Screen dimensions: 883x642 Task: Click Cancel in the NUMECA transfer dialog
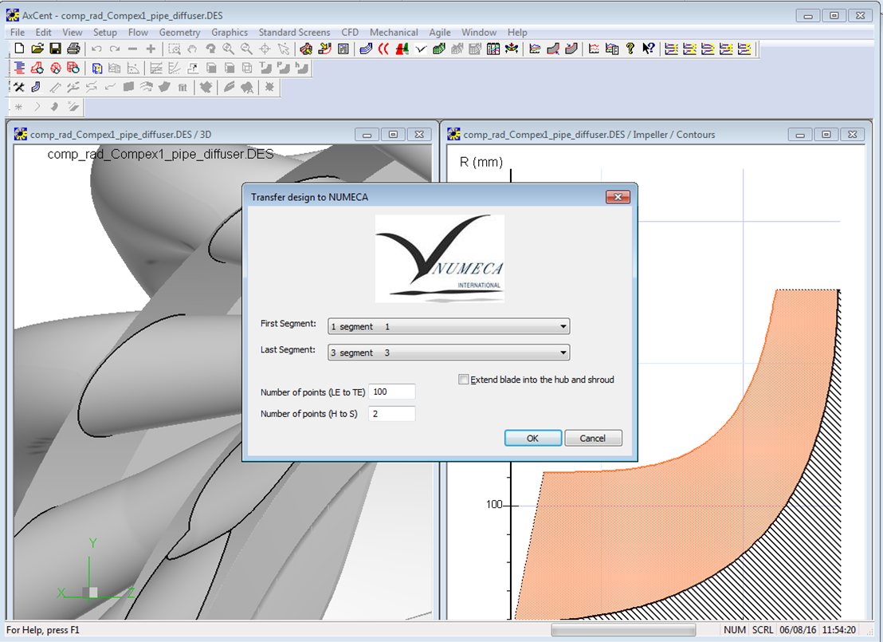click(x=593, y=439)
